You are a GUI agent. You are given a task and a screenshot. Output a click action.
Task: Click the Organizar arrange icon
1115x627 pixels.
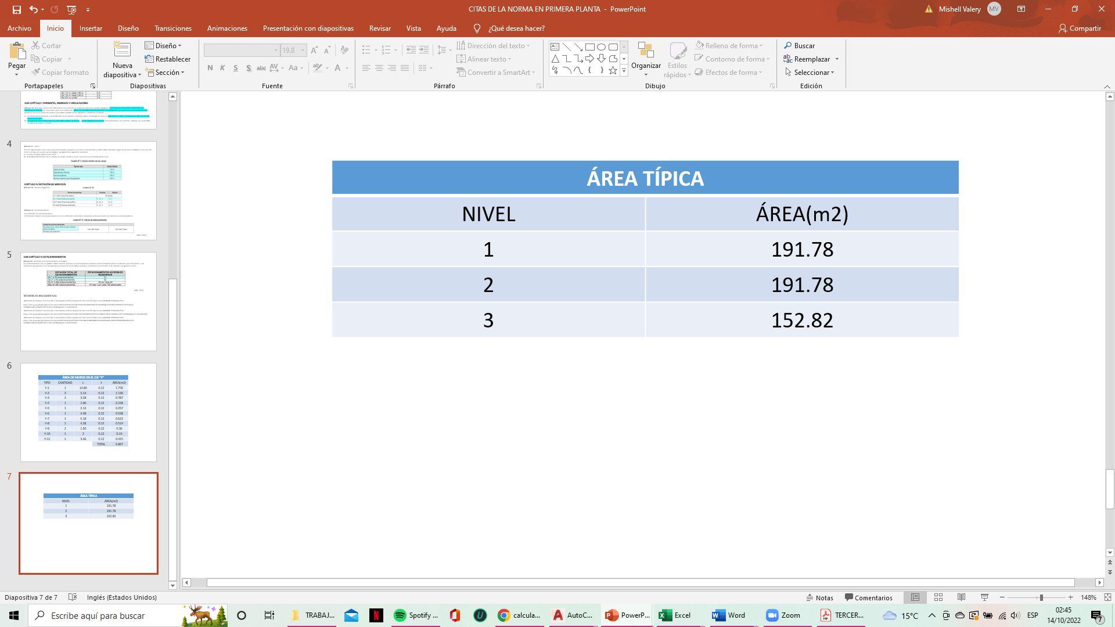(x=646, y=52)
